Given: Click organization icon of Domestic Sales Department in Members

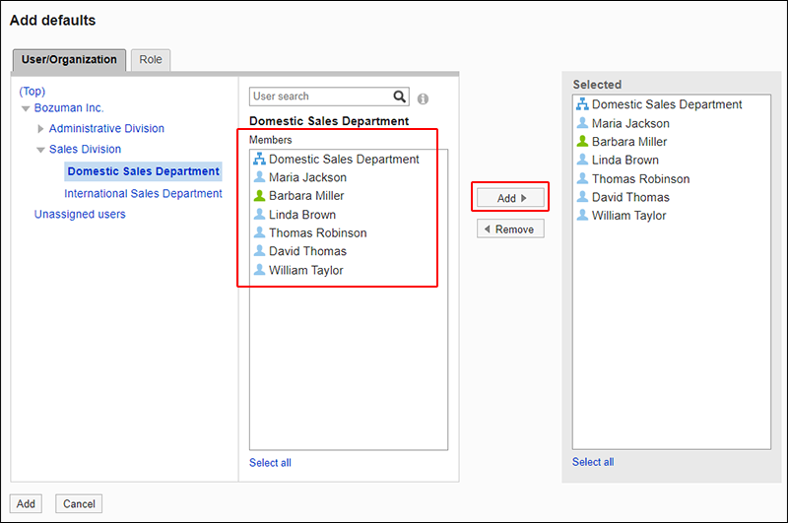Looking at the screenshot, I should pyautogui.click(x=259, y=159).
